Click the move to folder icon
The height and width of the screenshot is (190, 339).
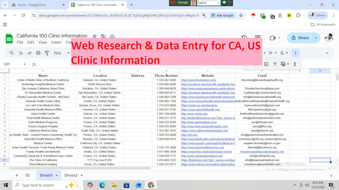(x=103, y=36)
